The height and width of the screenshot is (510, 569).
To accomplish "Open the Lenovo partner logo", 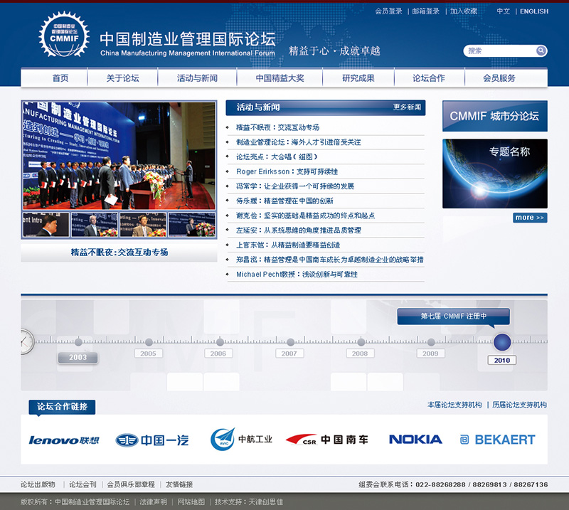I will 64,440.
